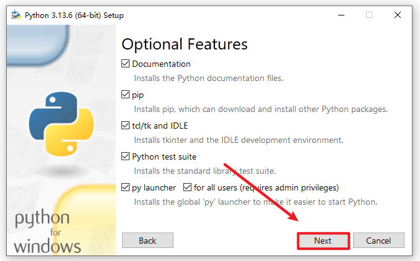420x261 pixels.
Task: Uncheck the Python test suite checkbox
Action: [126, 156]
